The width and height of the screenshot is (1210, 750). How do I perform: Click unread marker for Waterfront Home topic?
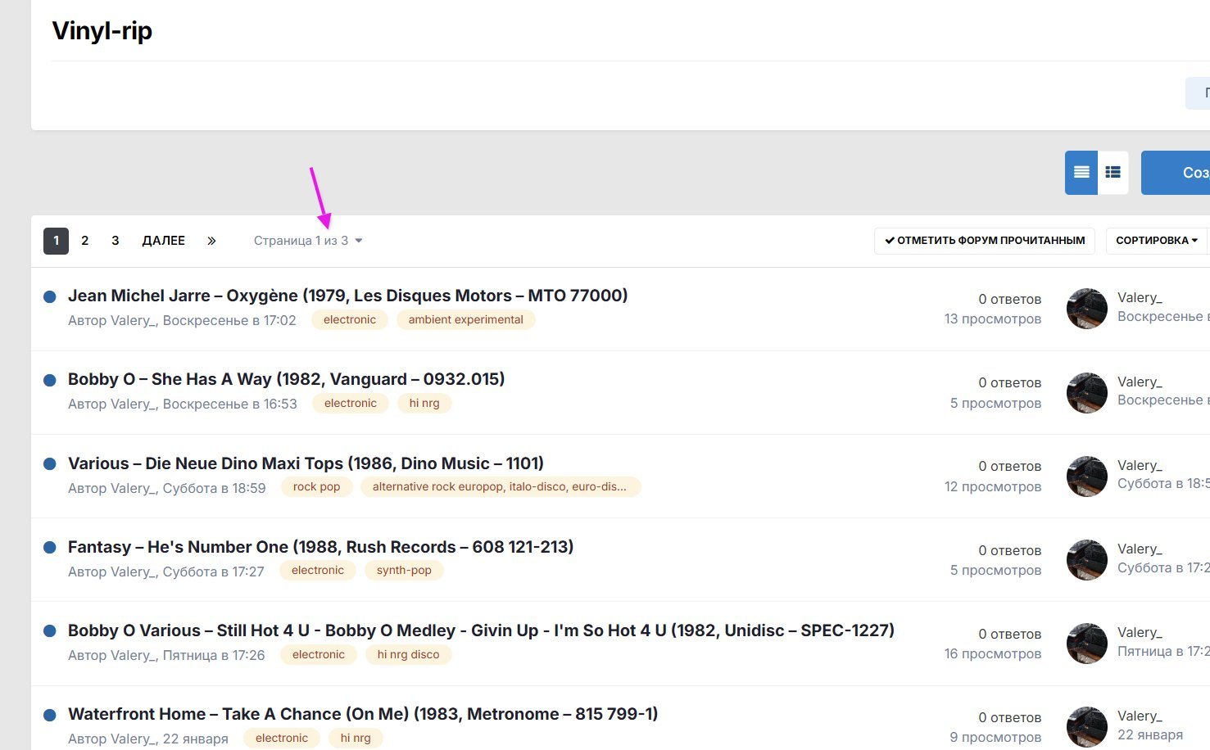coord(50,715)
